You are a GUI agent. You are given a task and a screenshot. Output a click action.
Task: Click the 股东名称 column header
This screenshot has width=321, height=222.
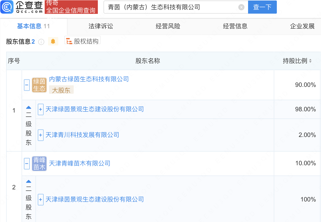148,61
